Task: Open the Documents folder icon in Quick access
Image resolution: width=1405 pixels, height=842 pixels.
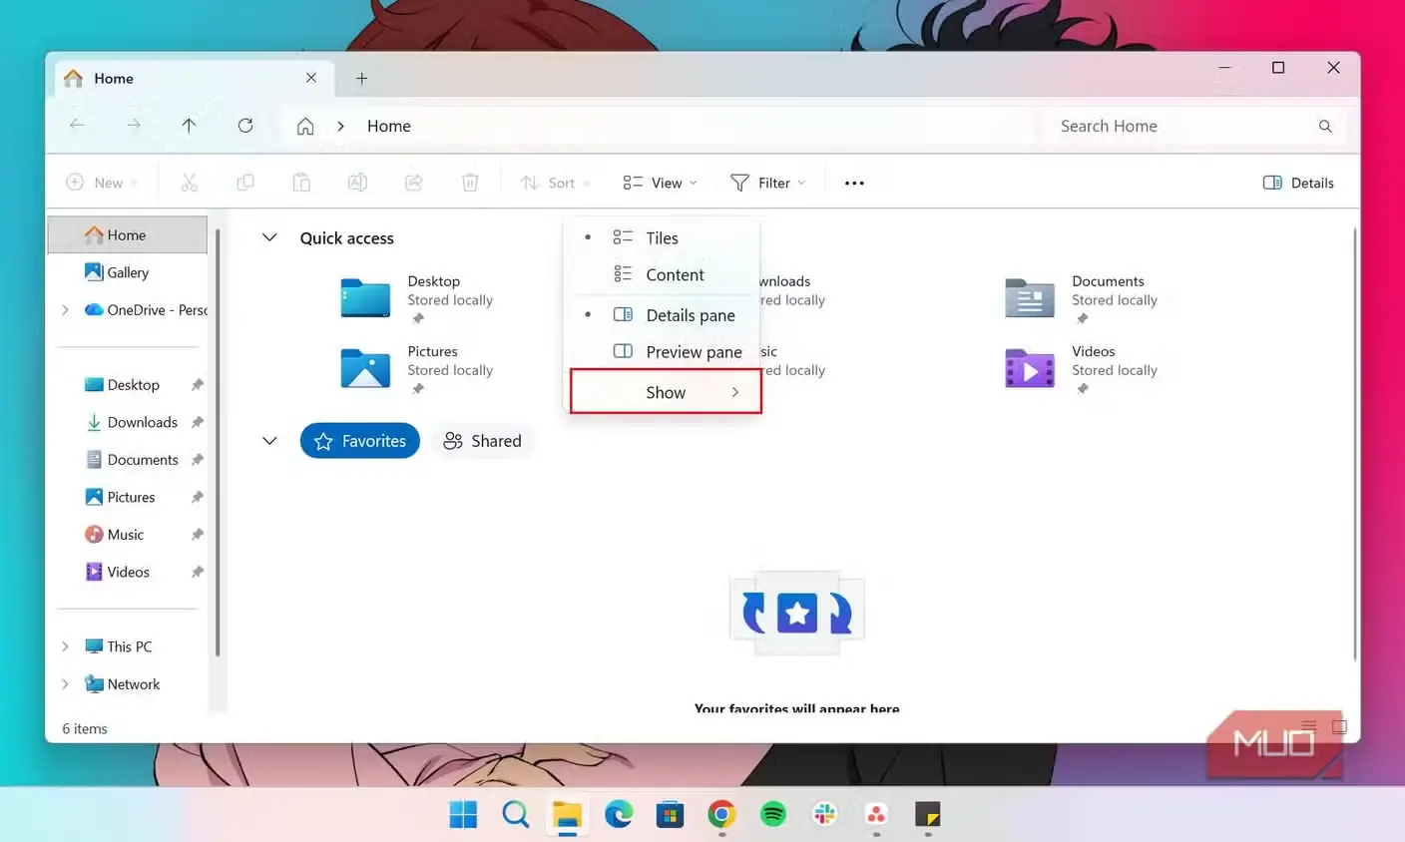Action: tap(1030, 298)
